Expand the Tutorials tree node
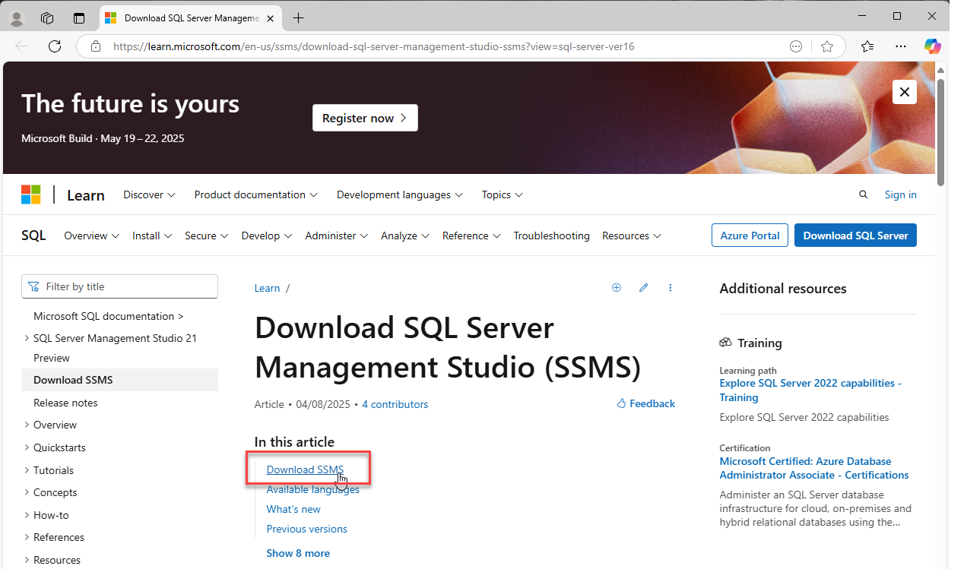The image size is (967, 569). [x=27, y=470]
